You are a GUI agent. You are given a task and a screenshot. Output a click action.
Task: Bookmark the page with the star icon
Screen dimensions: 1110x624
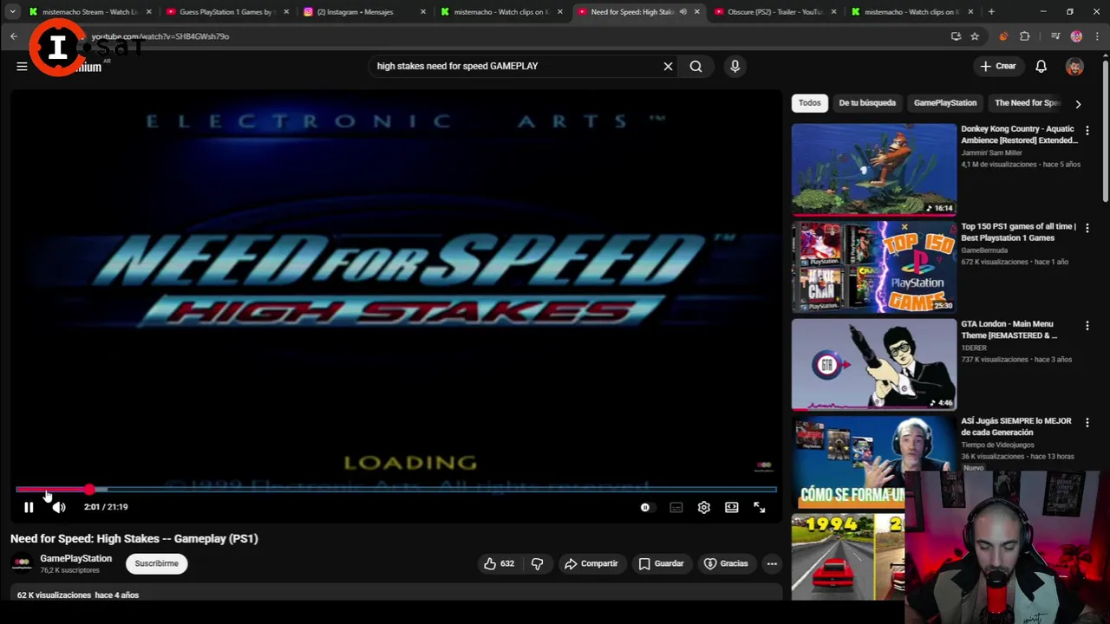[975, 36]
